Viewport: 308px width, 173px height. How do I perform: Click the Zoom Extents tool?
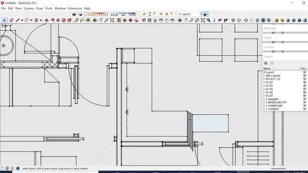[x=112, y=20]
